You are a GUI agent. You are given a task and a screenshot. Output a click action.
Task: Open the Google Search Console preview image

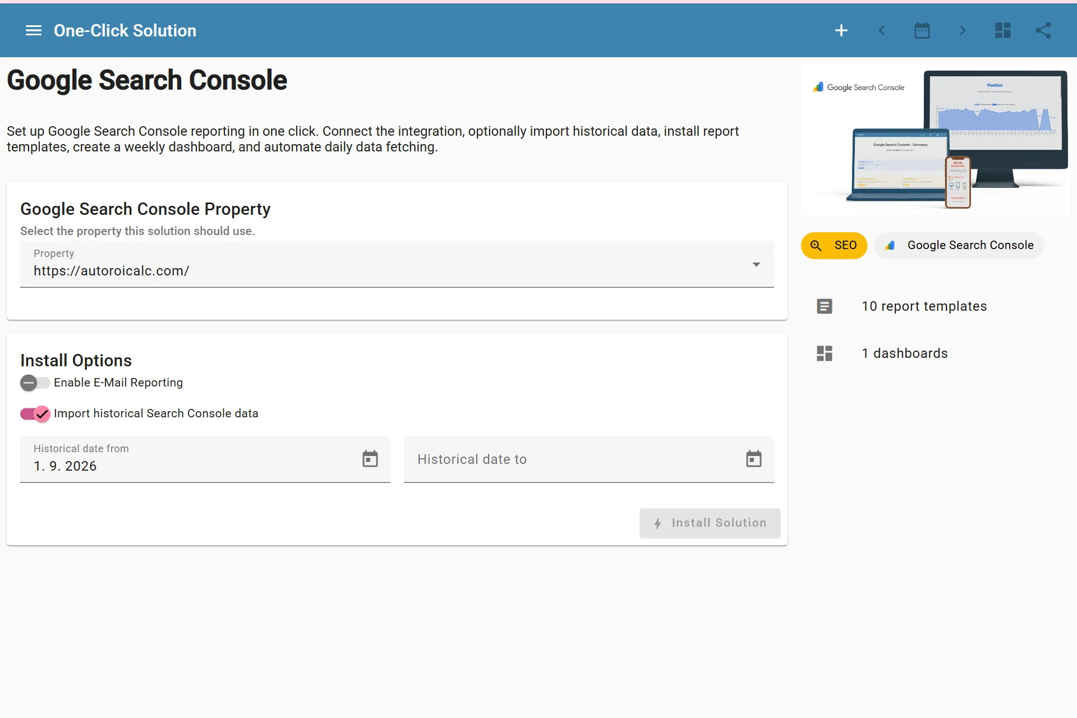935,139
